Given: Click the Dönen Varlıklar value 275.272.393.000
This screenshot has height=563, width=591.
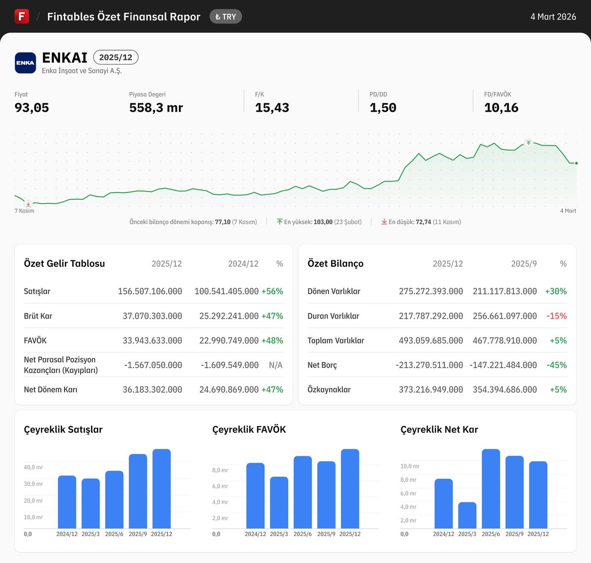Looking at the screenshot, I should [x=431, y=291].
